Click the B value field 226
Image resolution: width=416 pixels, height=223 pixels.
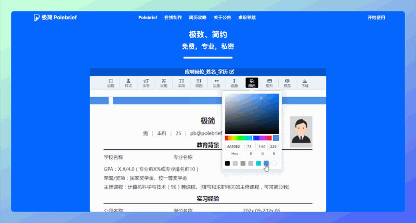(x=274, y=147)
